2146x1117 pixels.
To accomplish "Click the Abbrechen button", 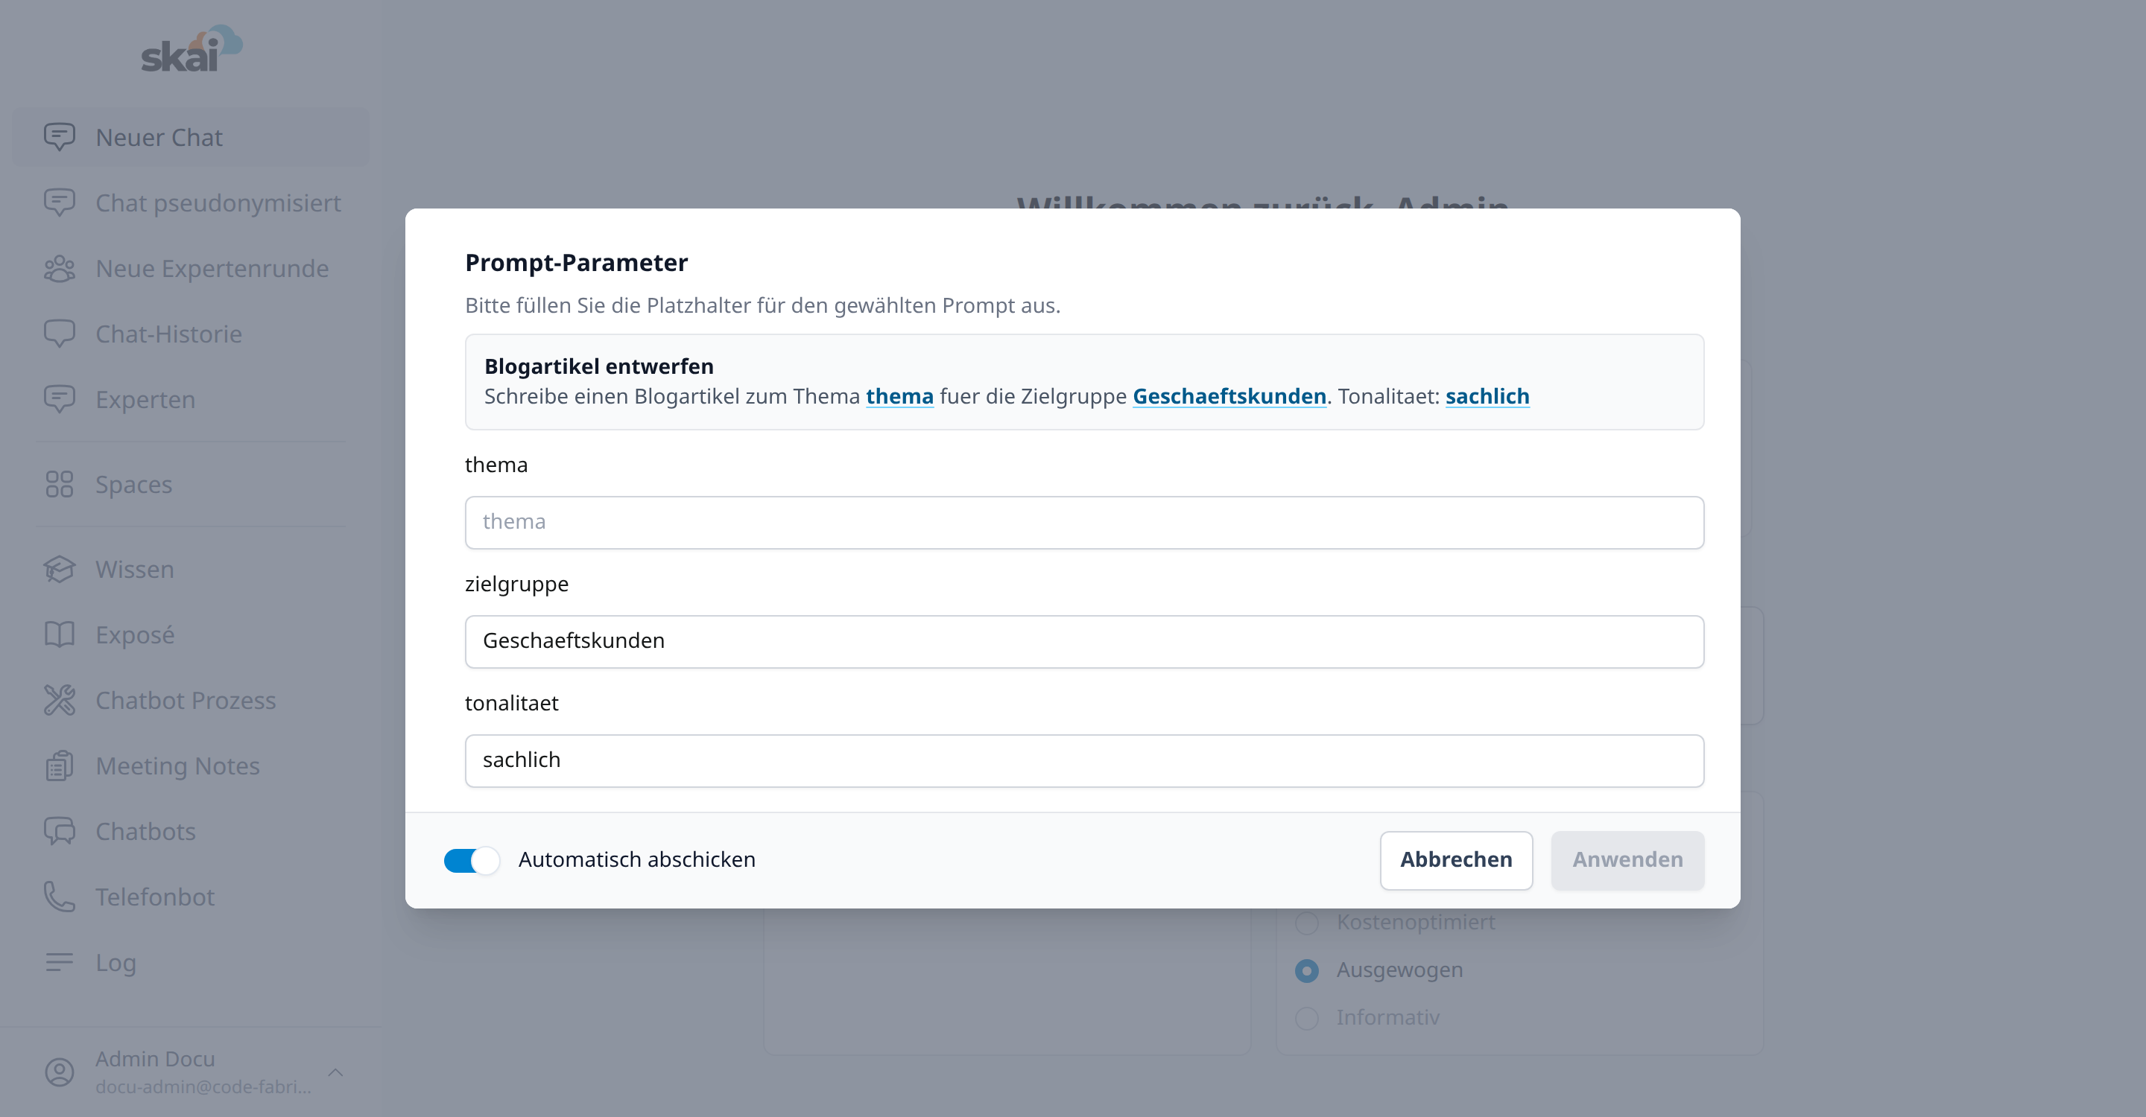I will click(1455, 860).
